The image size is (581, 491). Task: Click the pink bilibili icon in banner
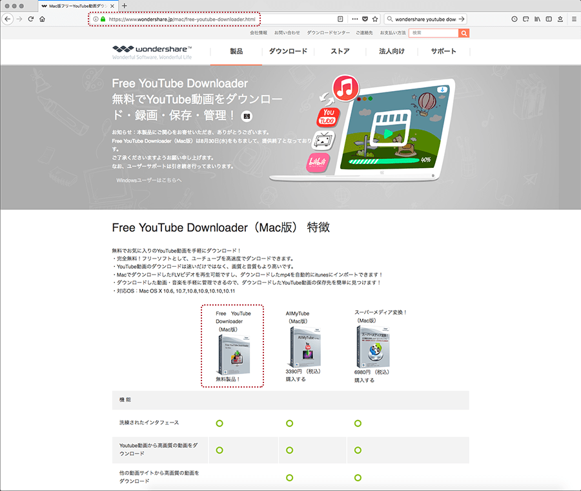tap(318, 162)
